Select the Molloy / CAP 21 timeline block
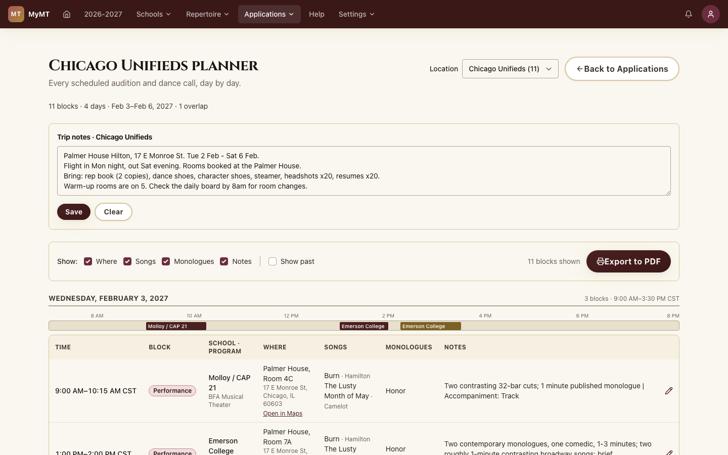This screenshot has height=455, width=728. coord(176,326)
